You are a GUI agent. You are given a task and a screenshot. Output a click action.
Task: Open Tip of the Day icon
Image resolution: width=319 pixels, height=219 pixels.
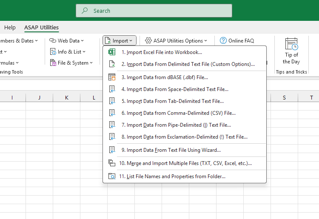click(291, 44)
